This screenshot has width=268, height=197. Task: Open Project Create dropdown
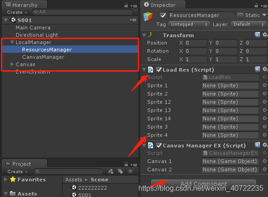click(x=17, y=172)
